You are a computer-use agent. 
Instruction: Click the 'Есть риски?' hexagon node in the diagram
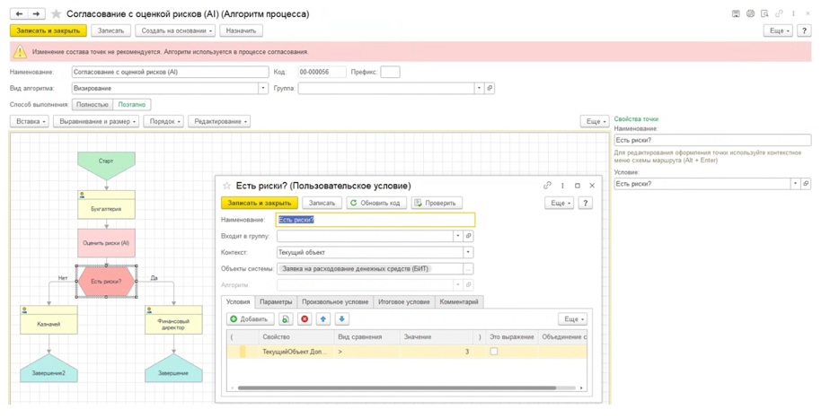[106, 281]
